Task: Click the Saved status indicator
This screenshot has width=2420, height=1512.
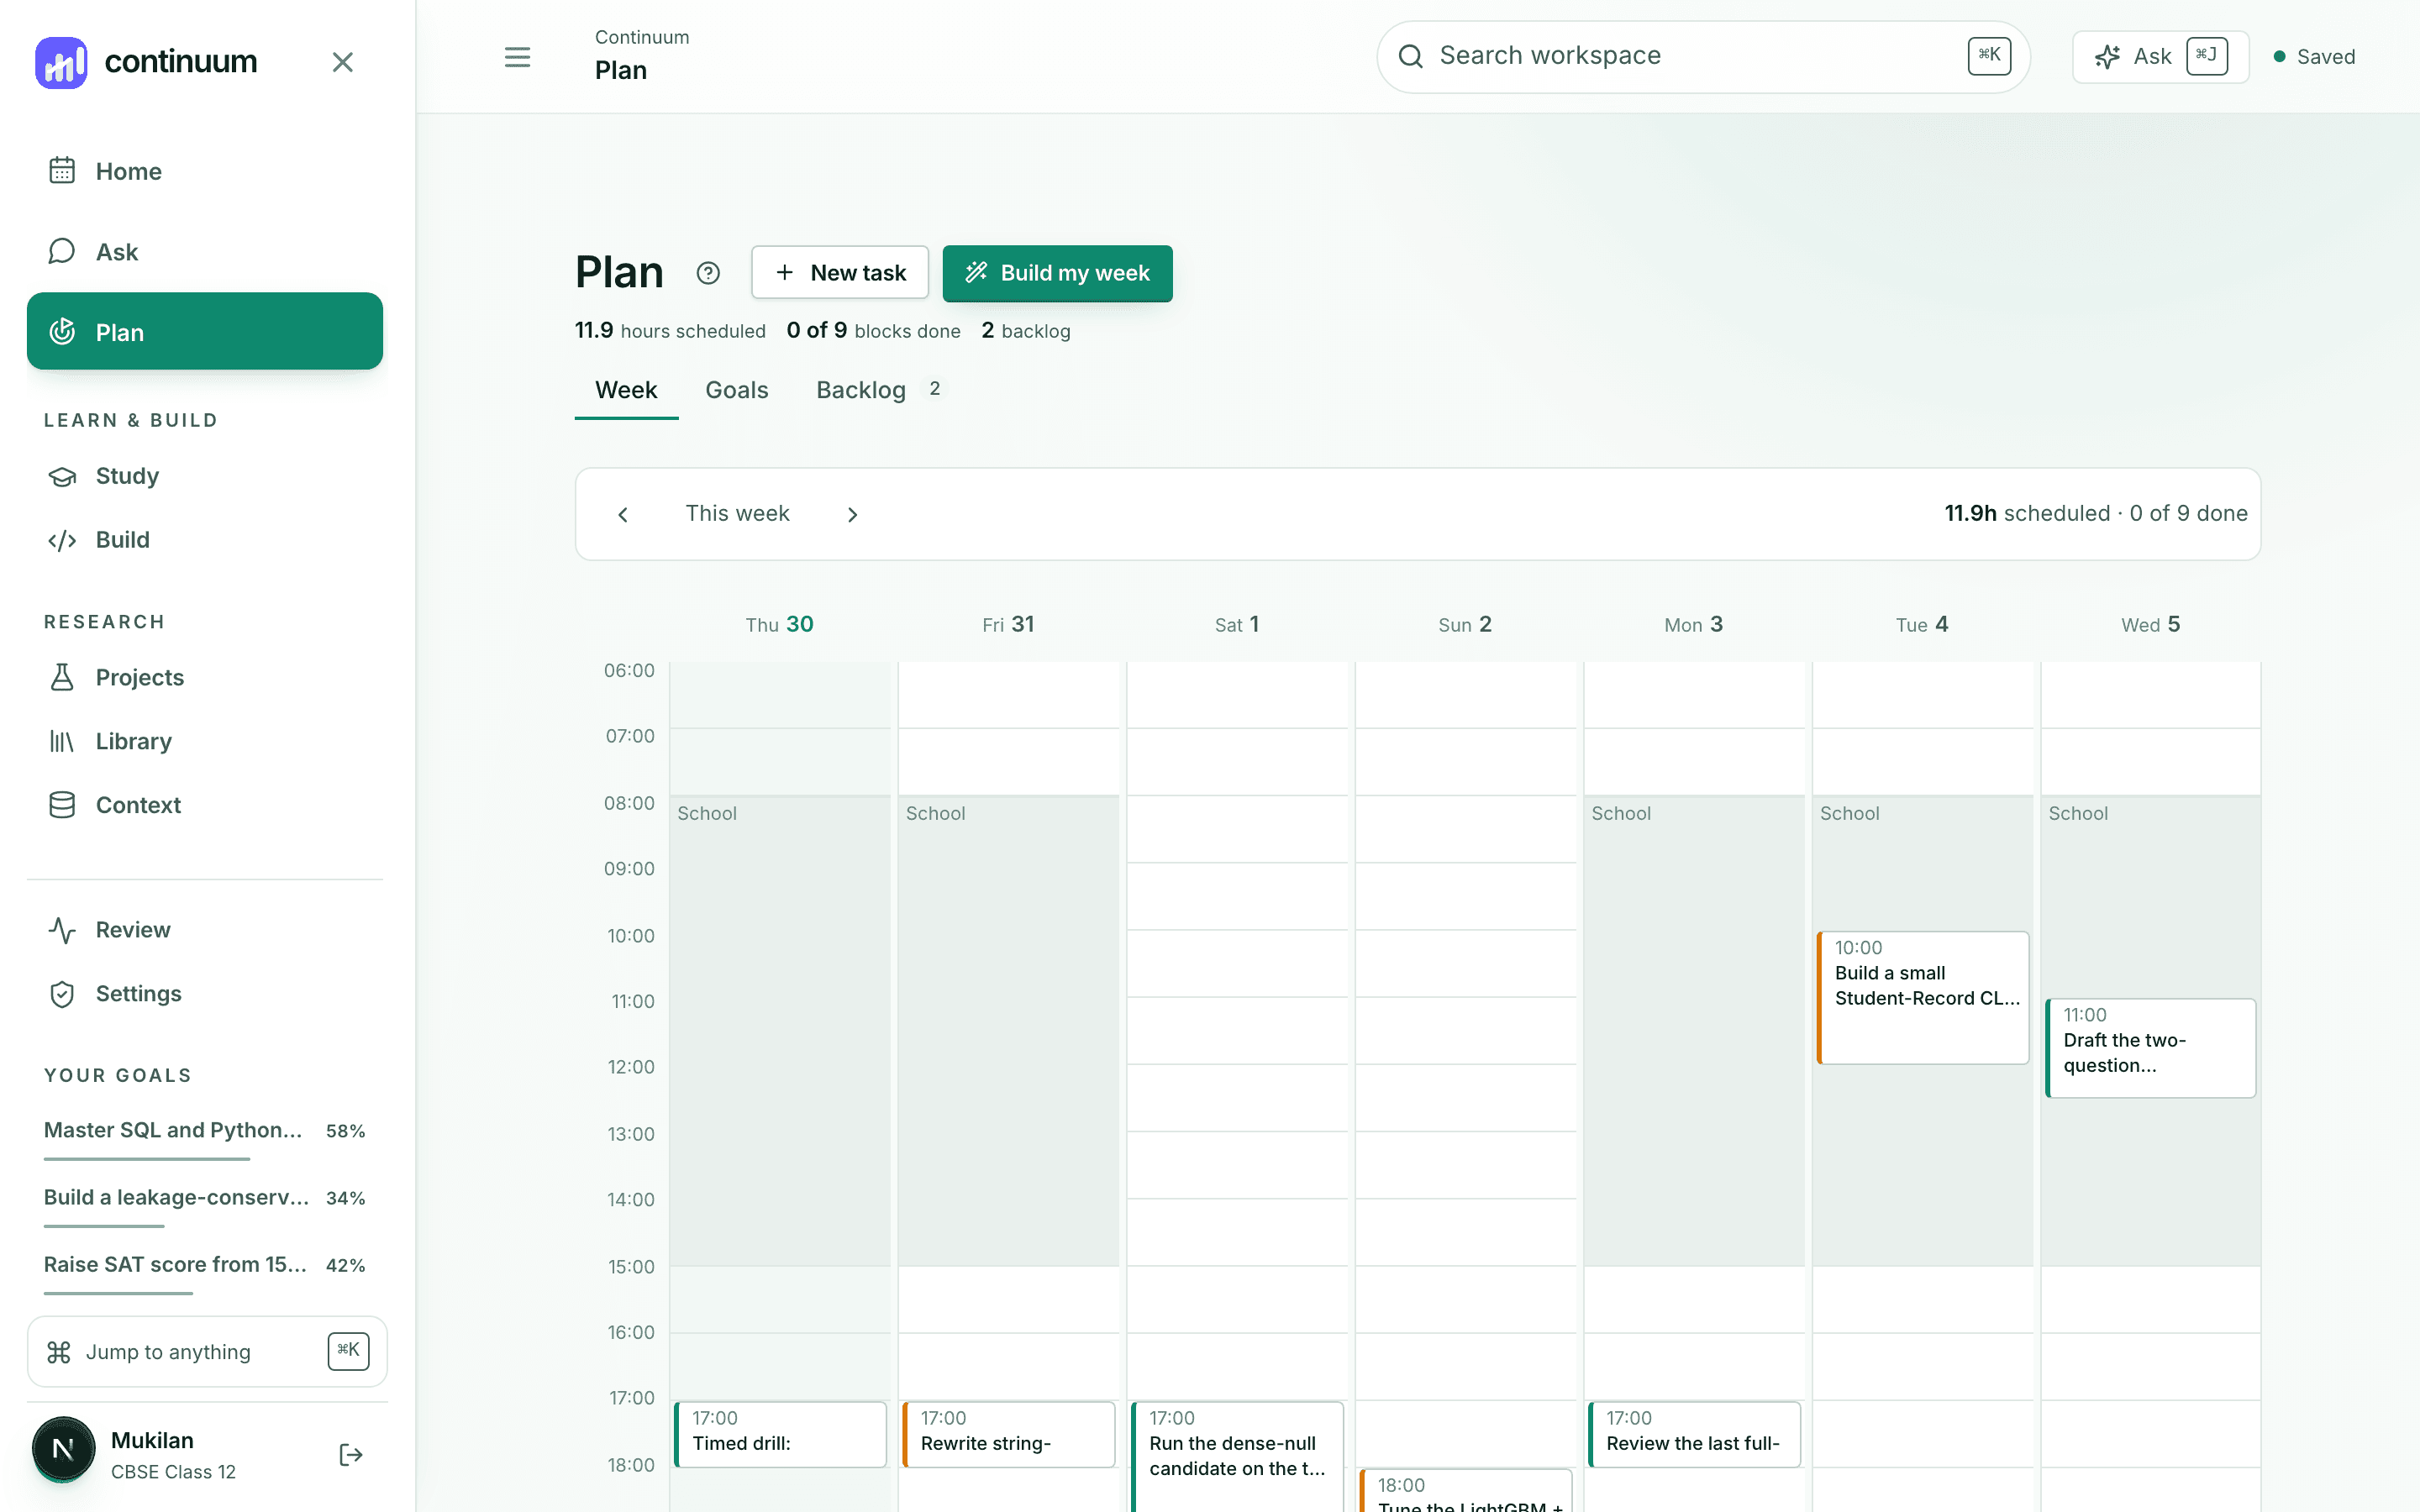Action: [x=2314, y=57]
